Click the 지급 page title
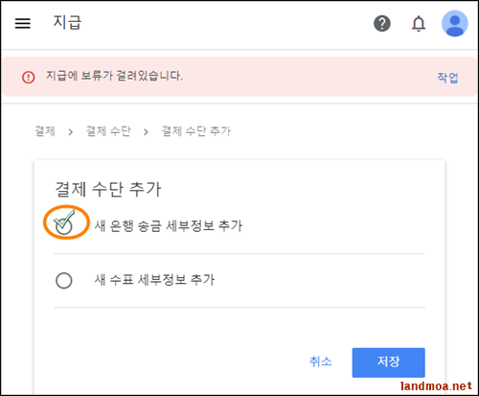The width and height of the screenshot is (479, 396). click(x=67, y=22)
